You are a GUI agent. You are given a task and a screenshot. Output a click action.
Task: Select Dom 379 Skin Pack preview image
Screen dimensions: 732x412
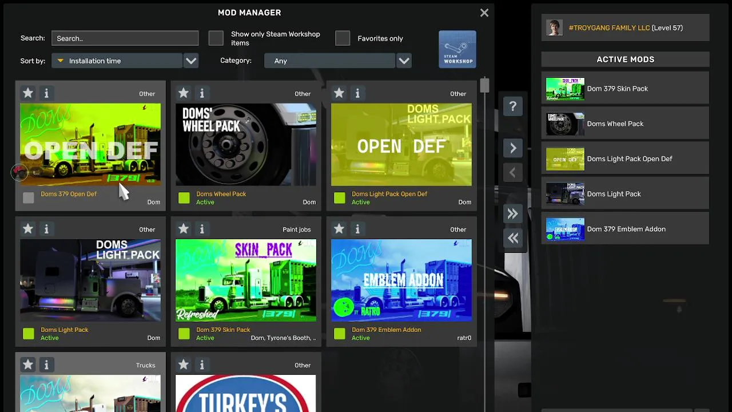(246, 280)
